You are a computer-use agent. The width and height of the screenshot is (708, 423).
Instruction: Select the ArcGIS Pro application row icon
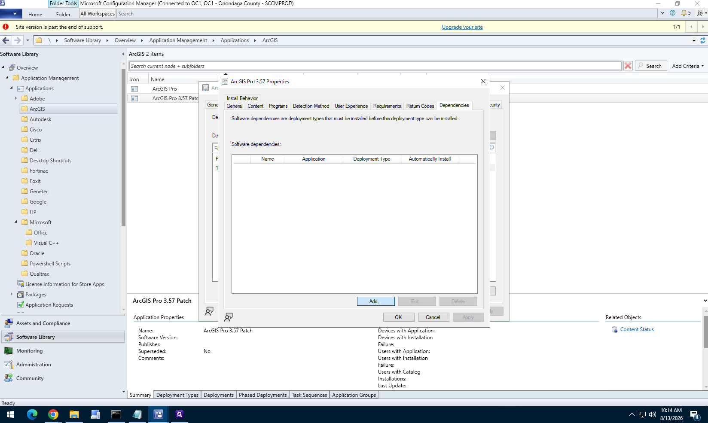[134, 89]
